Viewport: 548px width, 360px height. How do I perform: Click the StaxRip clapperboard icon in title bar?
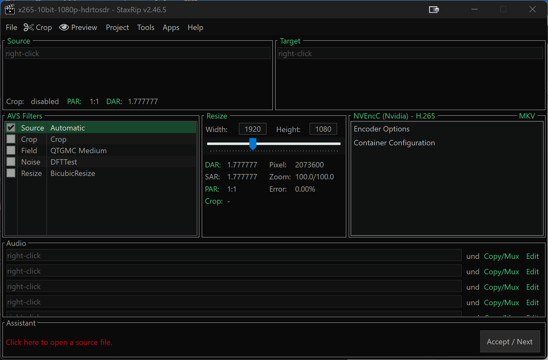pyautogui.click(x=10, y=9)
